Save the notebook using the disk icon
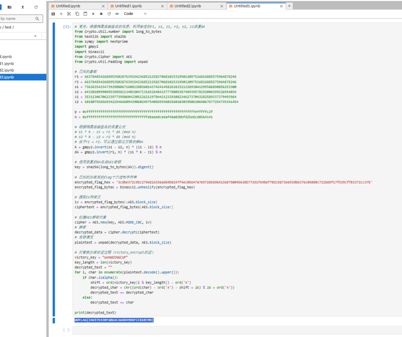This screenshot has height=337, width=402. (x=53, y=14)
